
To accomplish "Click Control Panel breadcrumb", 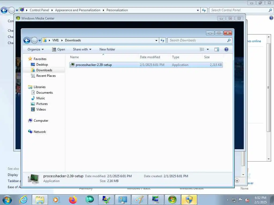I will click(39, 10).
